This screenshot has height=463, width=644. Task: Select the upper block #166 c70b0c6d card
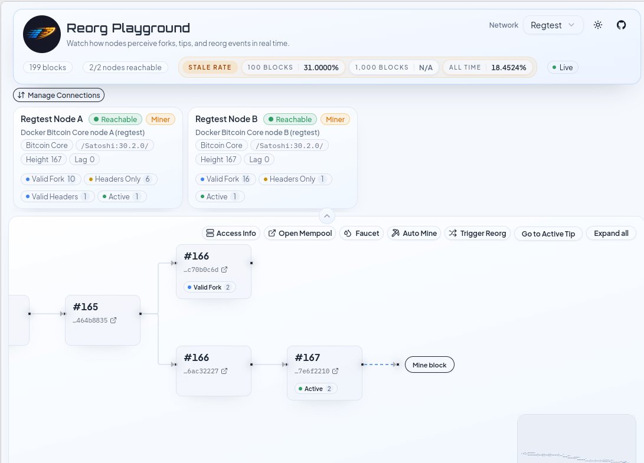click(214, 271)
